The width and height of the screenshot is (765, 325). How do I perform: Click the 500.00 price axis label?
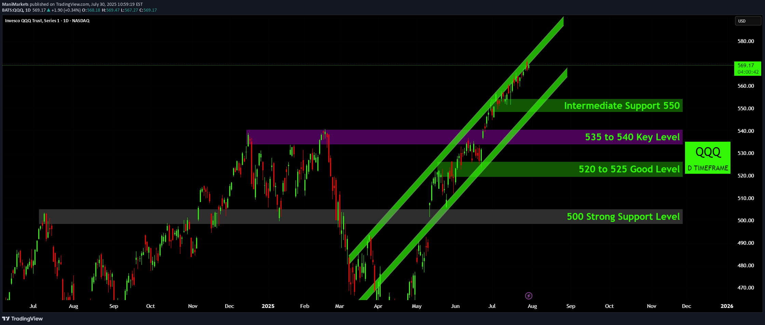tap(746, 221)
